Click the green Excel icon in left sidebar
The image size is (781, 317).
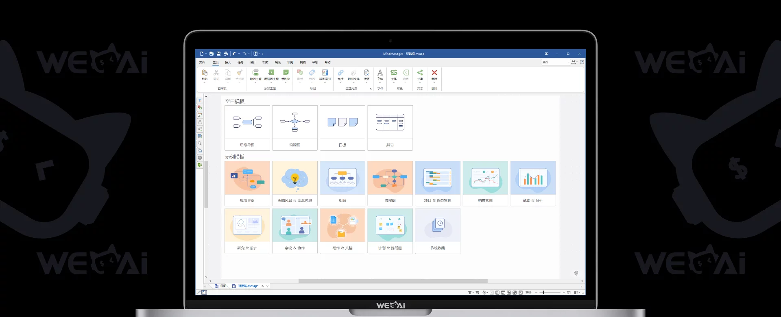tap(200, 165)
